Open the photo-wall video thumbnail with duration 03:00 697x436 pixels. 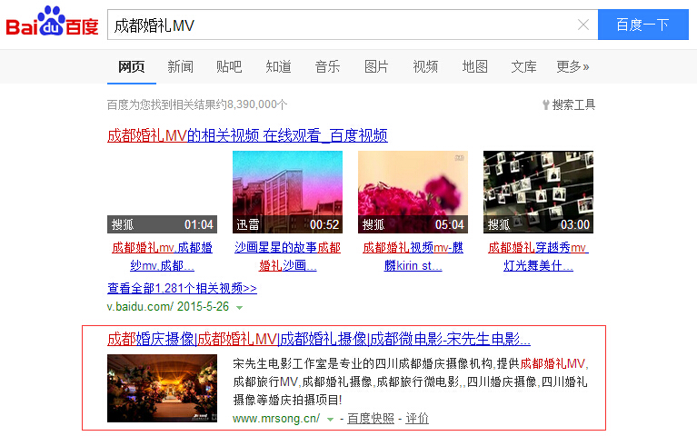(x=538, y=193)
